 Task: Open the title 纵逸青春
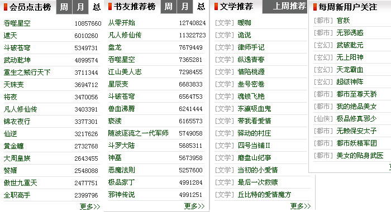(251, 60)
